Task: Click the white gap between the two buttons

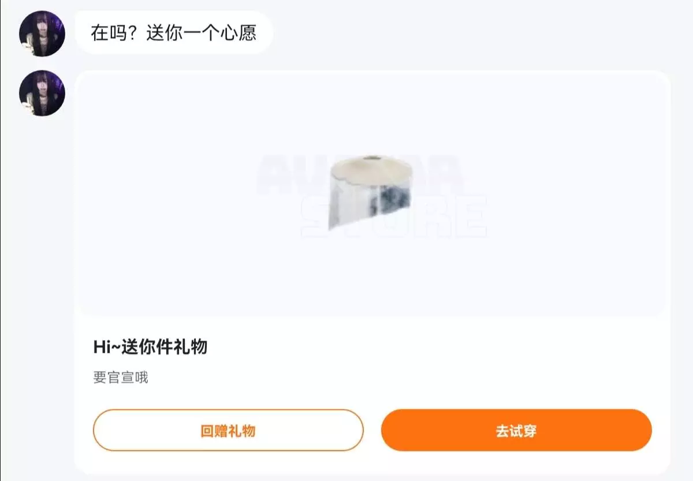Action: [372, 430]
